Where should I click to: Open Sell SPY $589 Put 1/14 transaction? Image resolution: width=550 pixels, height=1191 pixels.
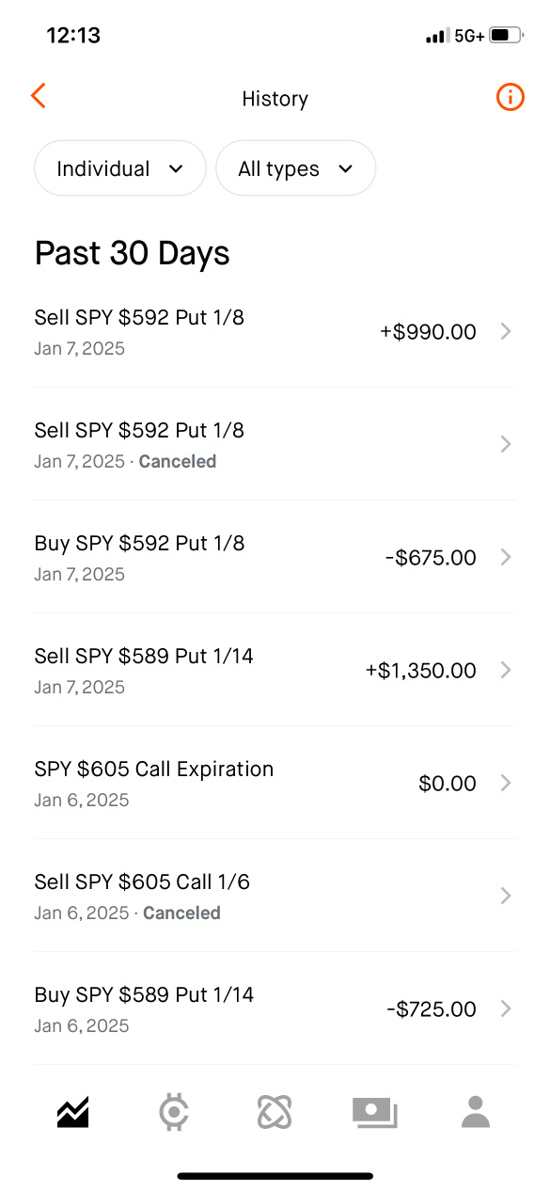[x=275, y=670]
